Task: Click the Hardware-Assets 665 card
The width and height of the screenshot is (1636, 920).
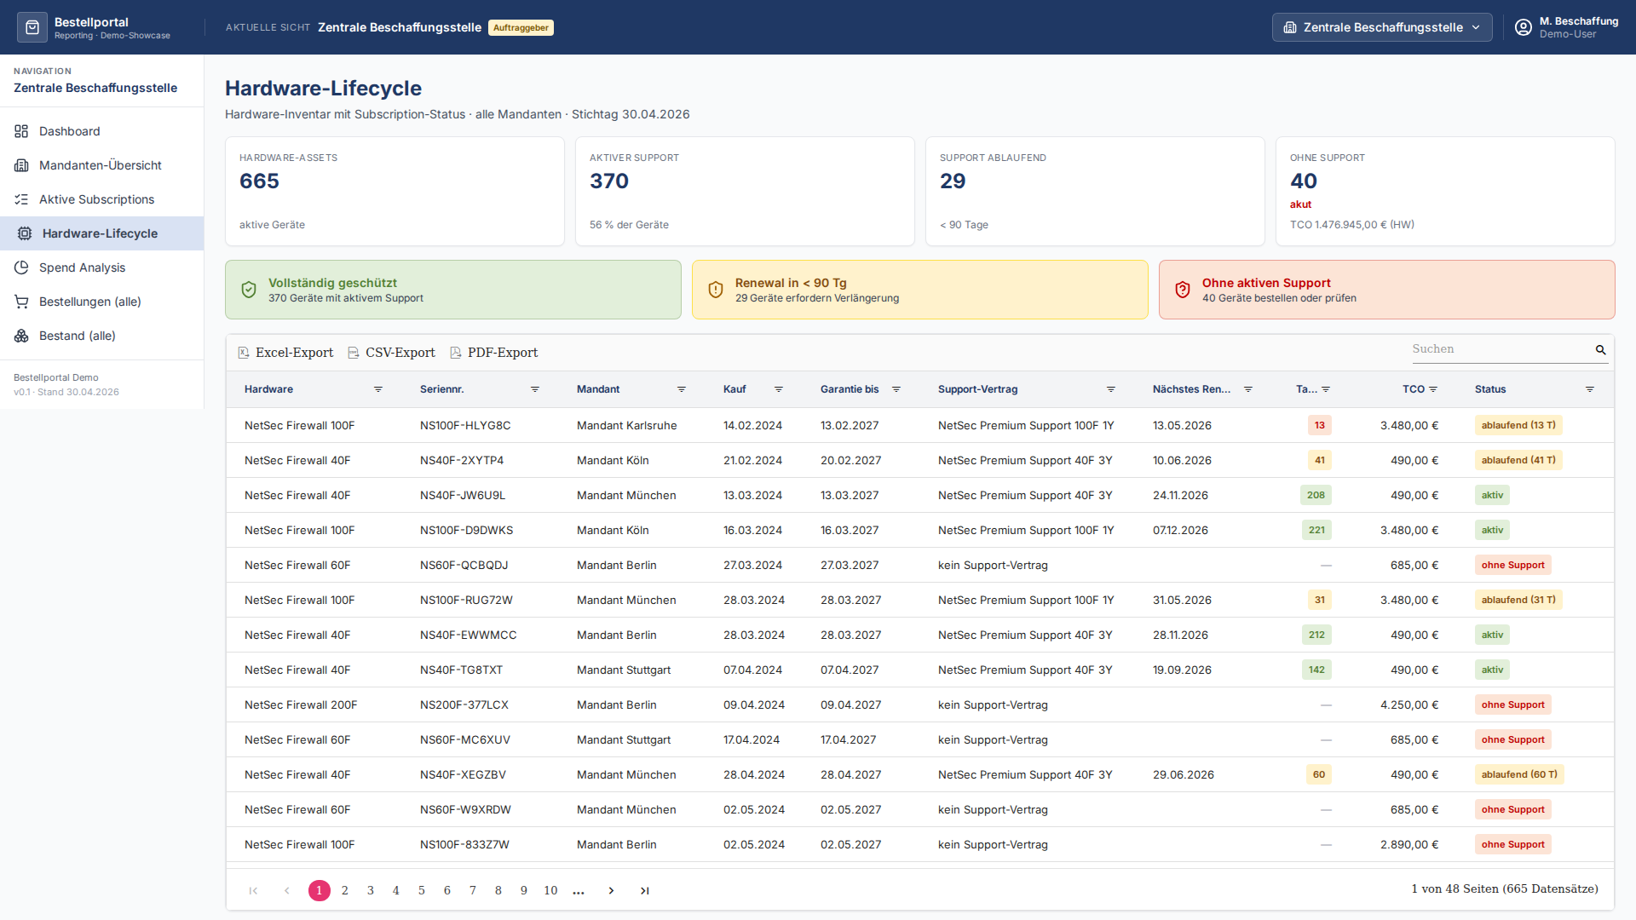Action: (x=395, y=192)
